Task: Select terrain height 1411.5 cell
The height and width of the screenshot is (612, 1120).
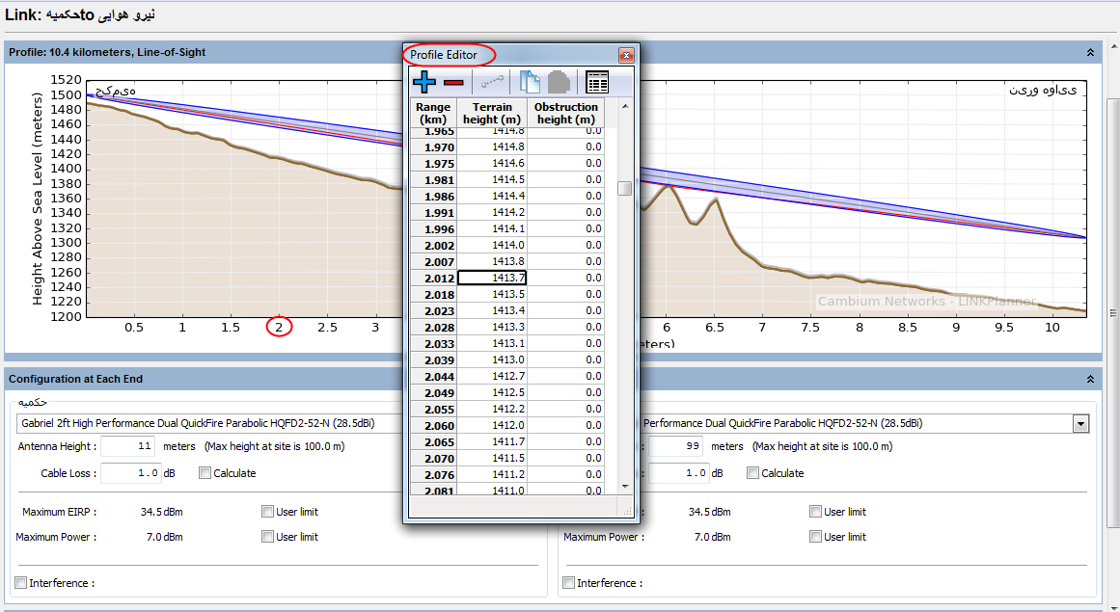Action: click(491, 458)
